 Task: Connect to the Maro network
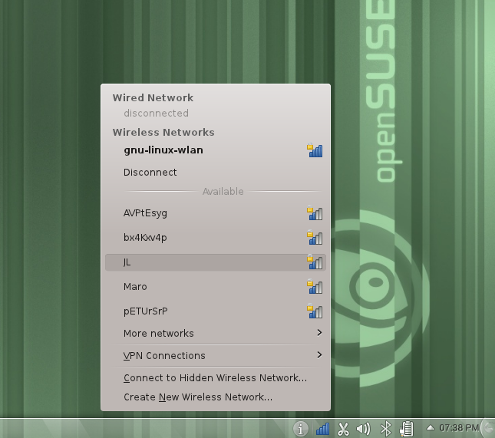tap(216, 287)
